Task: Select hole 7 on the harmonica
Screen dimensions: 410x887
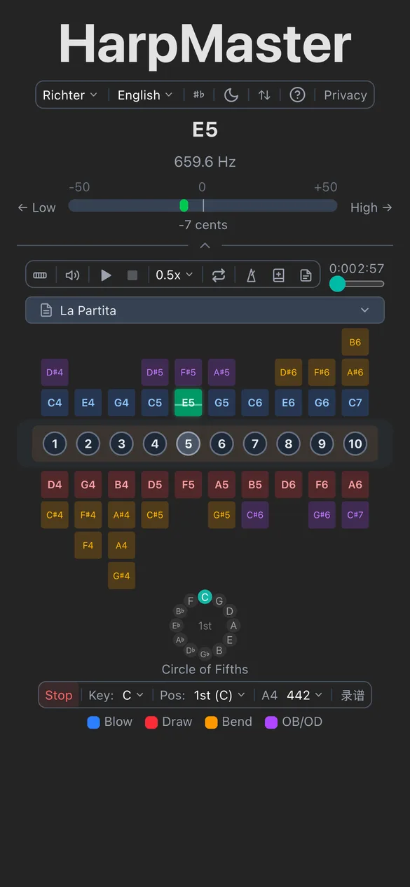Action: click(x=255, y=443)
